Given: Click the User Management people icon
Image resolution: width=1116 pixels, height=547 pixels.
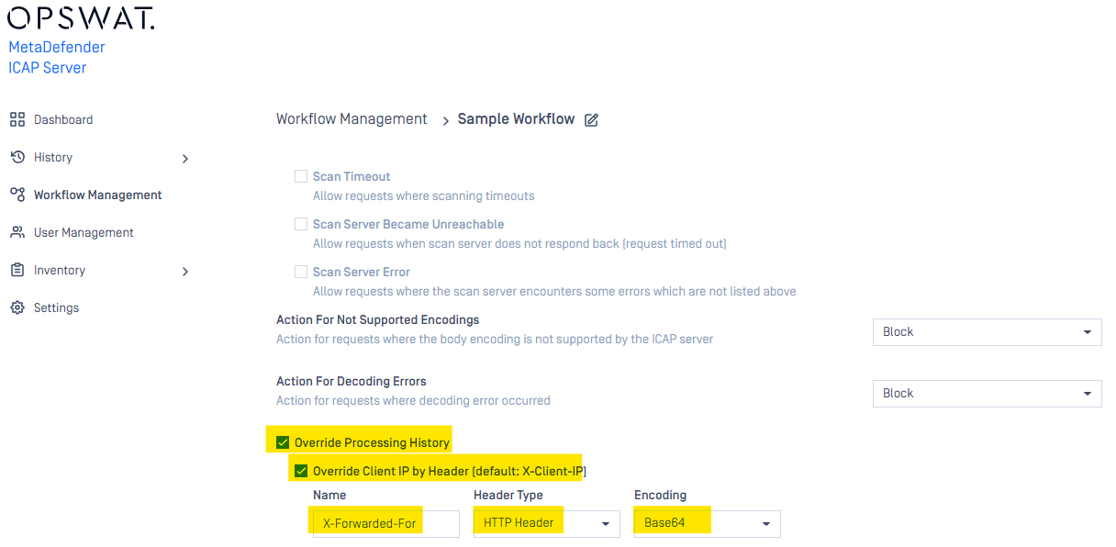Looking at the screenshot, I should 17,232.
